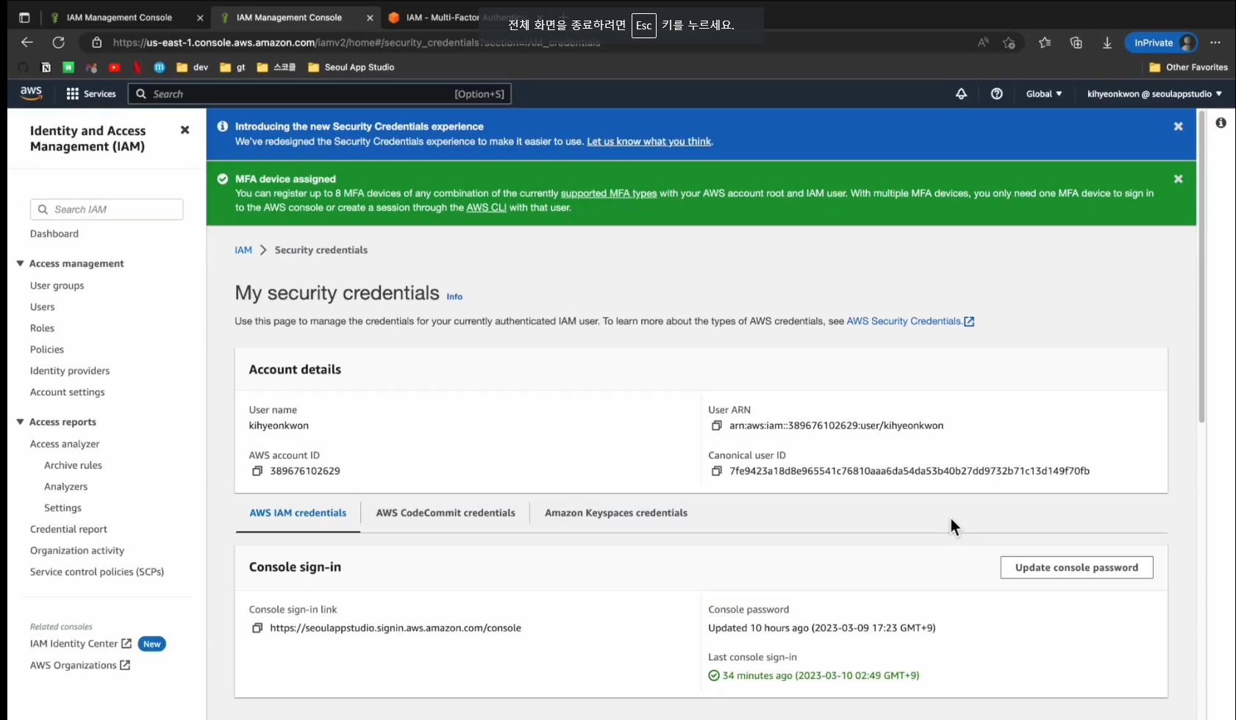Dismiss the blue Security Credentials banner
This screenshot has width=1236, height=720.
(1178, 126)
